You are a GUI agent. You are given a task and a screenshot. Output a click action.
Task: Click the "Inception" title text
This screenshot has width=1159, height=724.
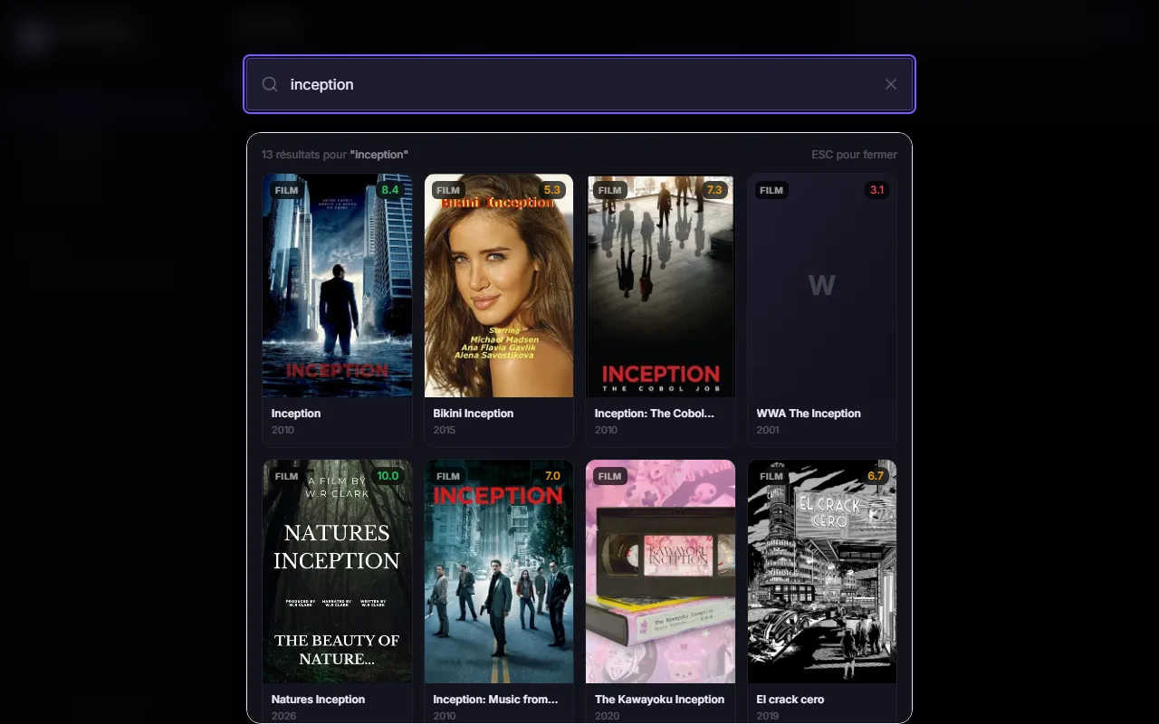(296, 414)
